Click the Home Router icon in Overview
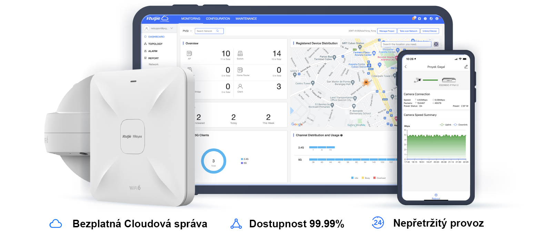 pos(240,70)
